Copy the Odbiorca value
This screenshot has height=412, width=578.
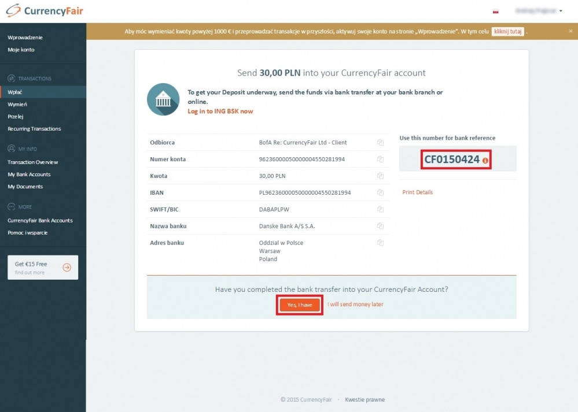click(381, 143)
